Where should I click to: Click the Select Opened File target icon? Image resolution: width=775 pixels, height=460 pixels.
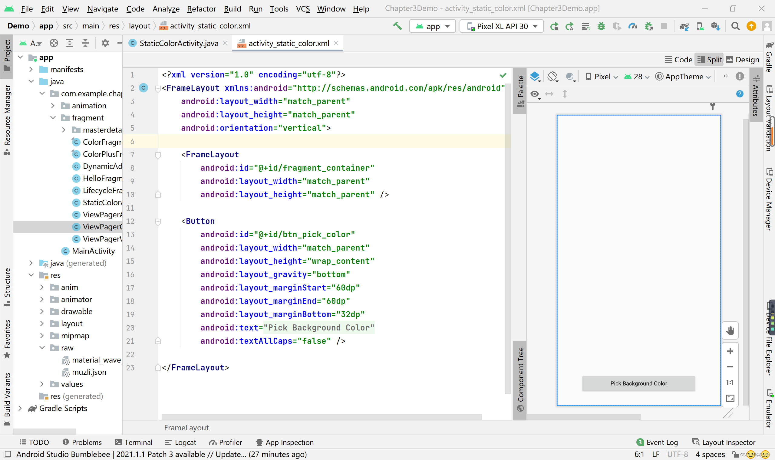54,43
